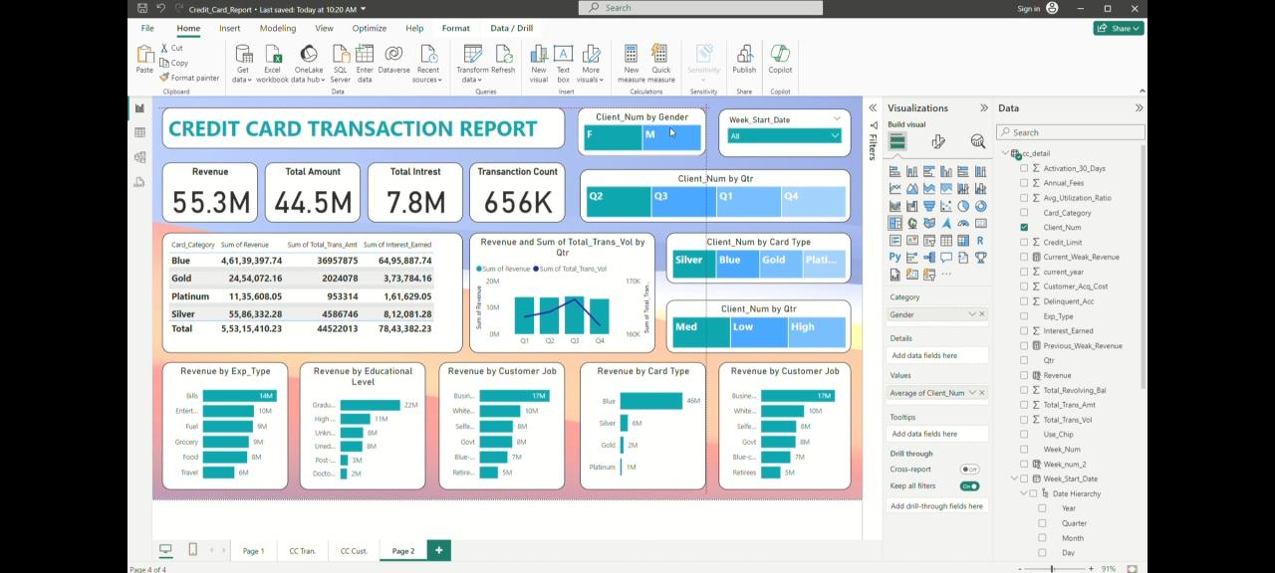Expand the Gender category field dropdown
1275x573 pixels.
click(971, 314)
